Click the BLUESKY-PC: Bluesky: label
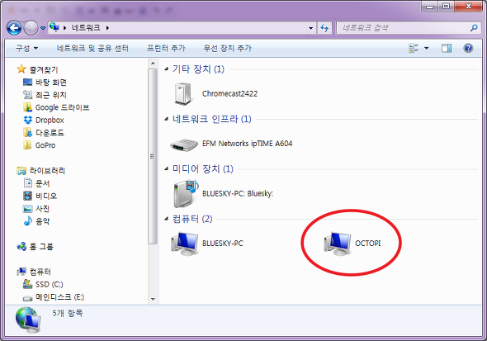The width and height of the screenshot is (487, 341). pos(238,193)
